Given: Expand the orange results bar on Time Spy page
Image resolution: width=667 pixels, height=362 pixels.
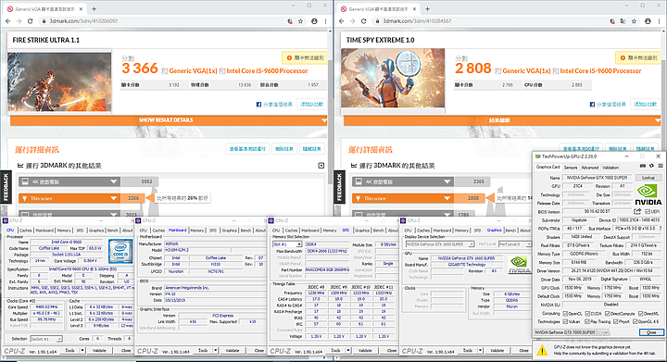Looking at the screenshot, I should click(x=502, y=120).
